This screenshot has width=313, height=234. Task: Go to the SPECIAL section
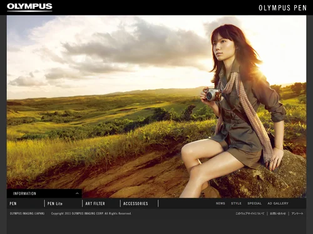coord(254,203)
